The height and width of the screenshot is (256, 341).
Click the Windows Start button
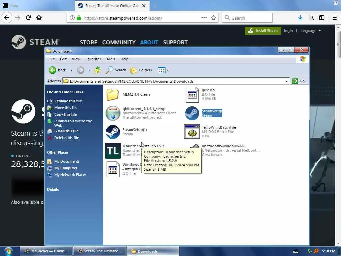point(8,251)
